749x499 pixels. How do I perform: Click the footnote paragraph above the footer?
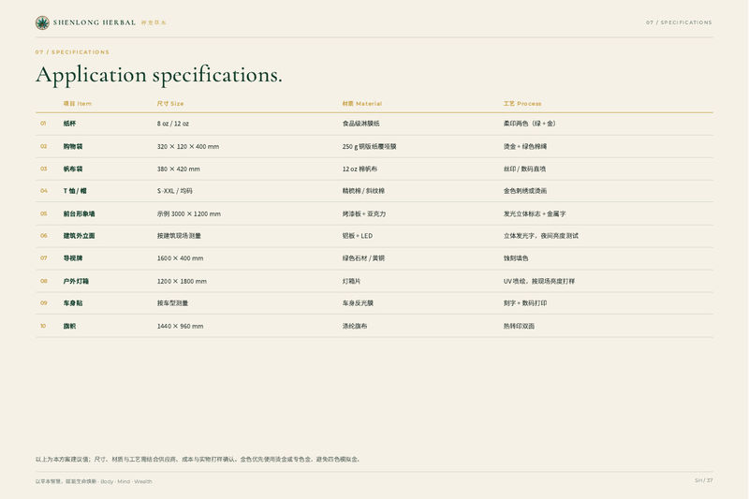click(x=198, y=460)
